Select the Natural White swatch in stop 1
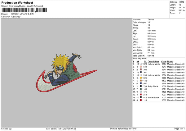The image size is (186, 131). pos(141,64)
